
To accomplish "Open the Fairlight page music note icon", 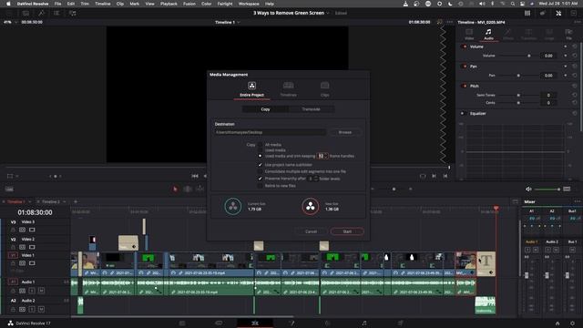I will click(364, 323).
